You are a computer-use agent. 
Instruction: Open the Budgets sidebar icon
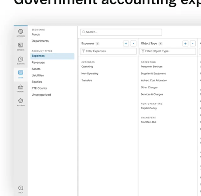pyautogui.click(x=21, y=59)
